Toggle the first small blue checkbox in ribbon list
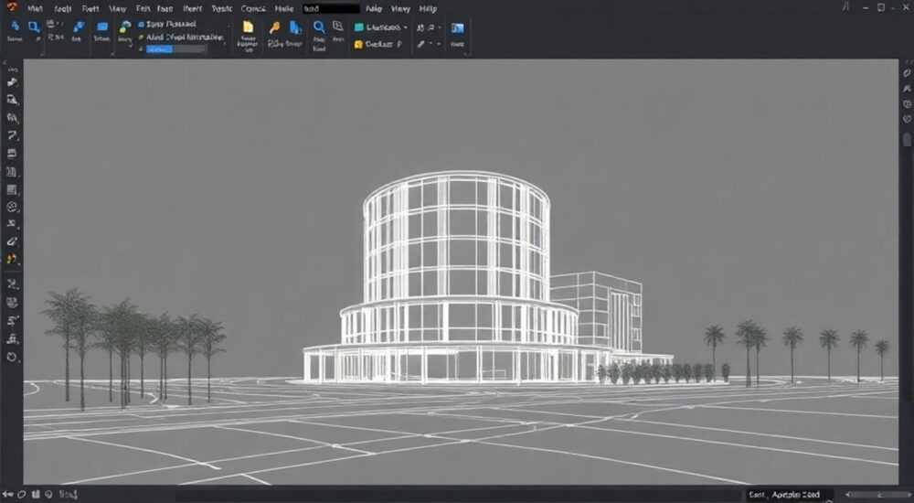914x503 pixels. click(141, 25)
